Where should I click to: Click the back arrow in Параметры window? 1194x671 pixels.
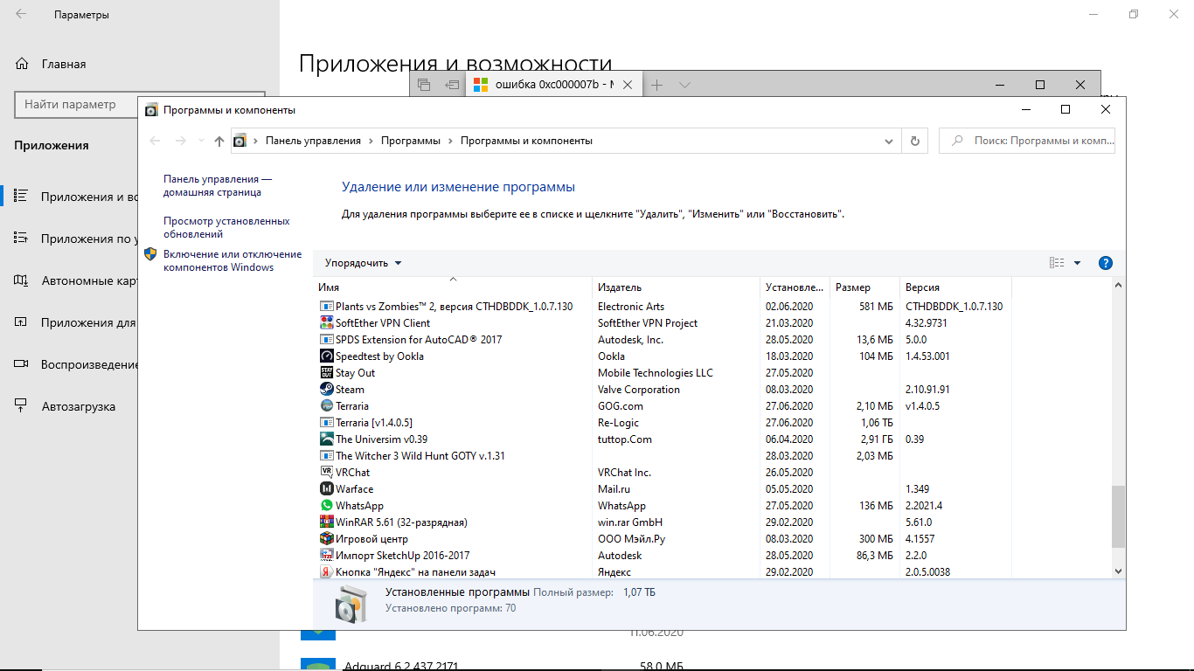[x=21, y=15]
